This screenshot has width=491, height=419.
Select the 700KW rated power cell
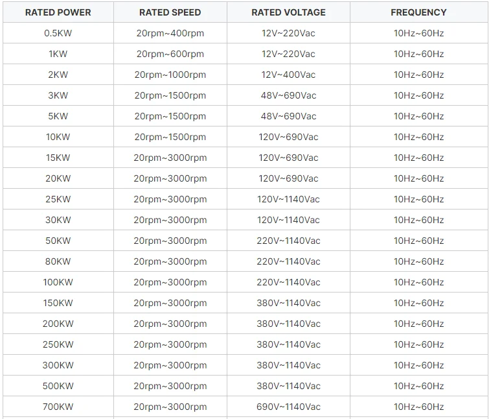pos(58,407)
